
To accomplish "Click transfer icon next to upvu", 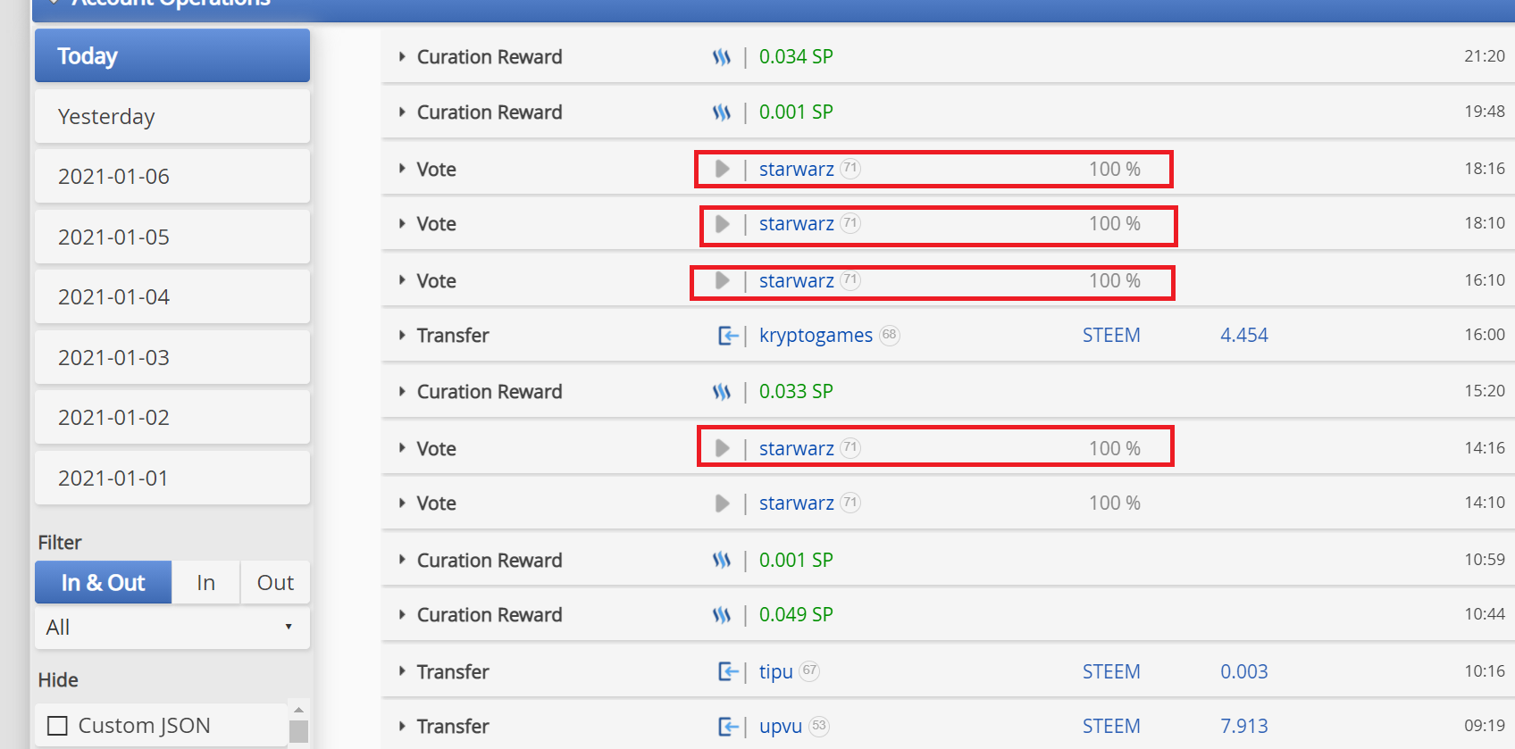I will (x=728, y=727).
